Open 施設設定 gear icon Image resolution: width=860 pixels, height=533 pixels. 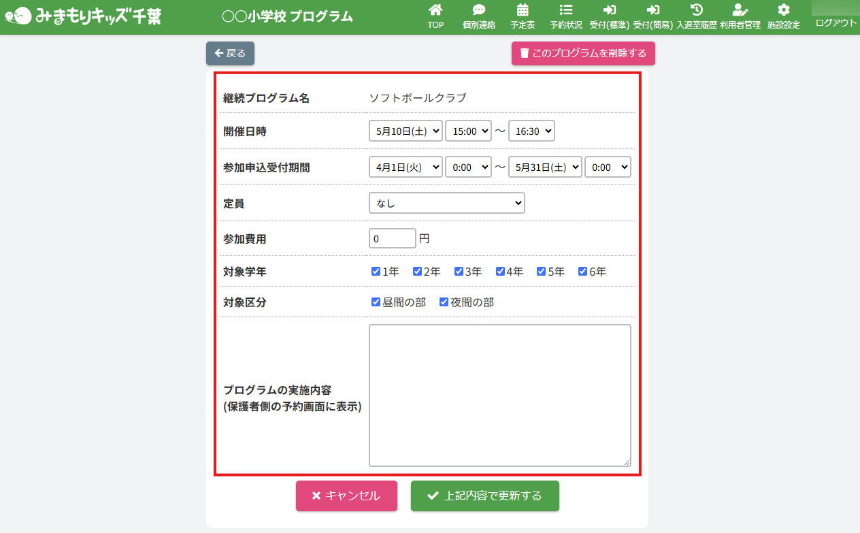tap(783, 10)
